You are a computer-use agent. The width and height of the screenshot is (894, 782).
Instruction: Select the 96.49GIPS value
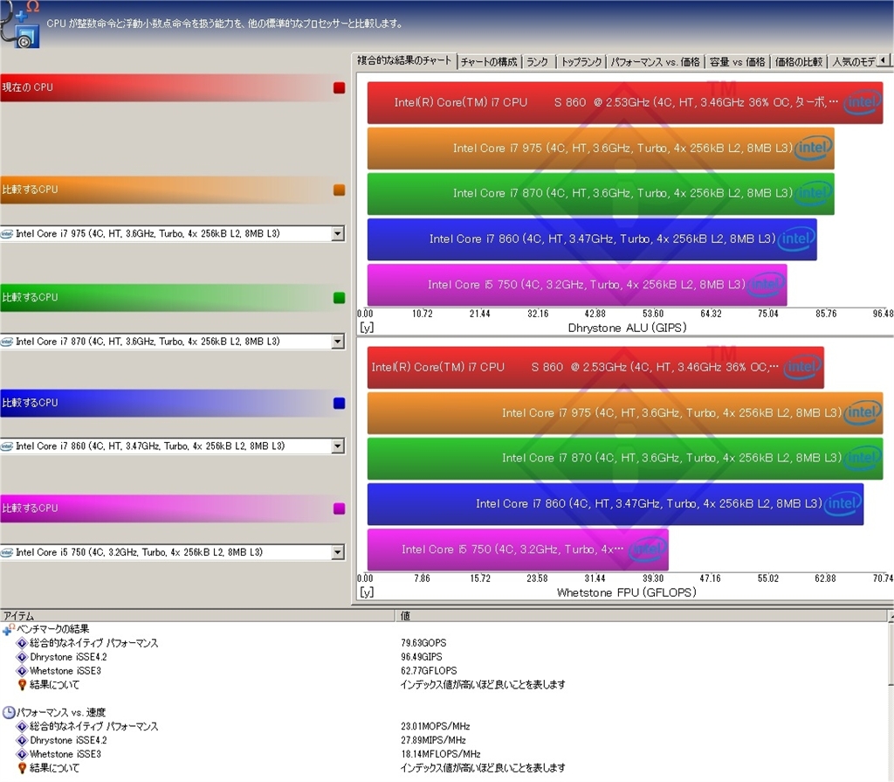422,657
